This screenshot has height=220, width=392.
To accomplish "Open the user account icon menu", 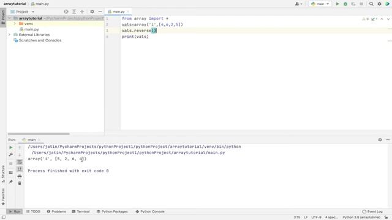I will click(298, 4).
